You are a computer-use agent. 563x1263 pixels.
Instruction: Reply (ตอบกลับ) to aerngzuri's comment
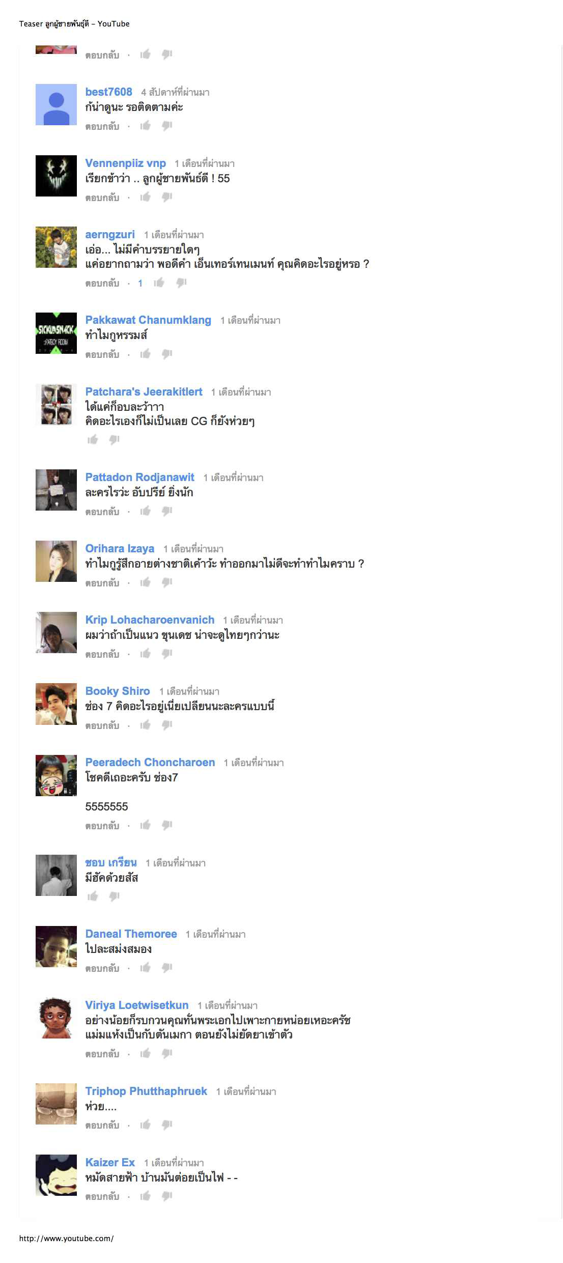102,283
